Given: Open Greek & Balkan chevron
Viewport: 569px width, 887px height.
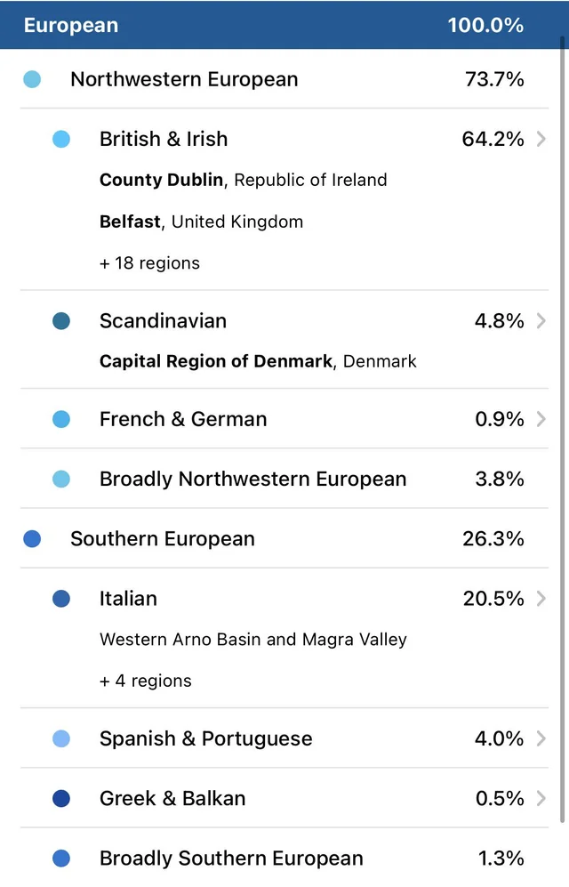Looking at the screenshot, I should 541,798.
